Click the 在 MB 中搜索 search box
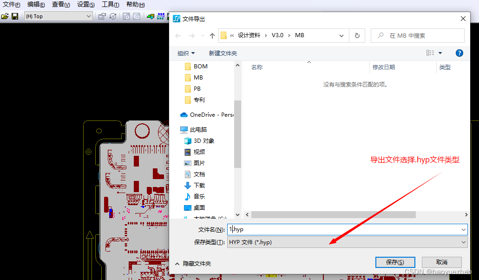479x280 pixels. 417,36
